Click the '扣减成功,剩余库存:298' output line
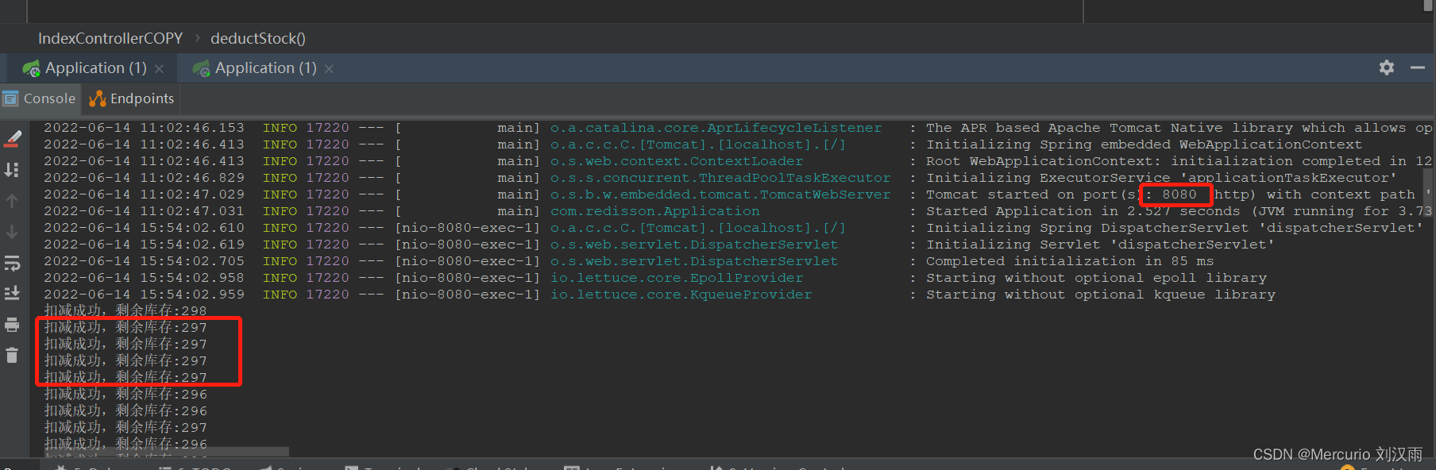The height and width of the screenshot is (470, 1436). click(x=125, y=310)
